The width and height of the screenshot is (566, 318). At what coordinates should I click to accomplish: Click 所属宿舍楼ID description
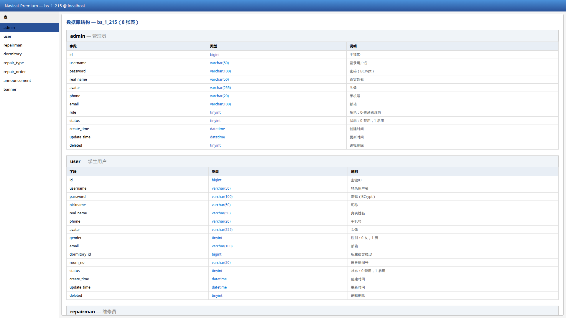click(x=361, y=254)
